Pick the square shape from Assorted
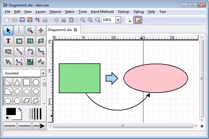Viewport: 209px width, 139px height. 27,82
